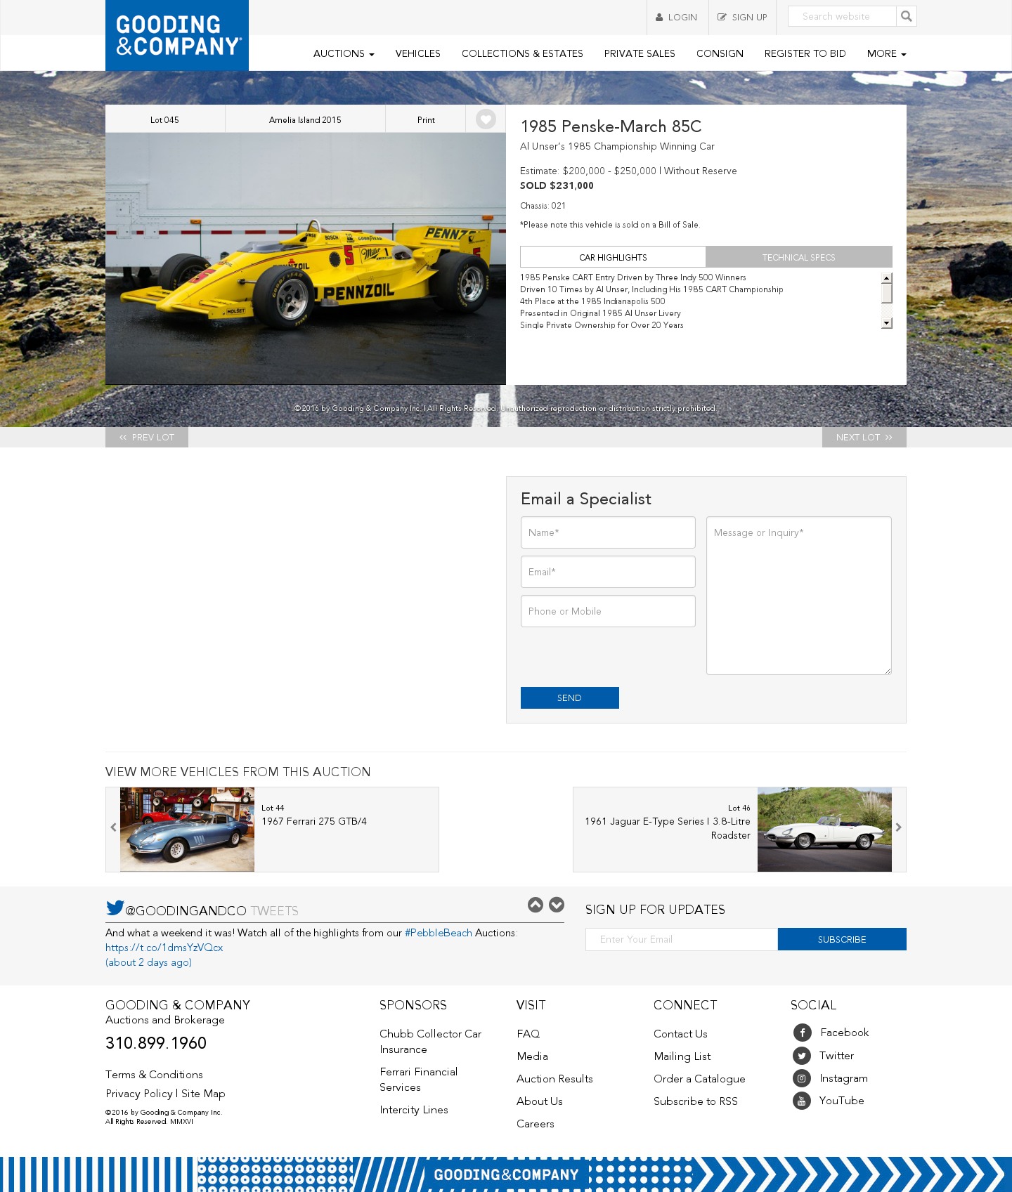Image resolution: width=1012 pixels, height=1192 pixels.
Task: Click the Lot 045 label
Action: [x=164, y=119]
